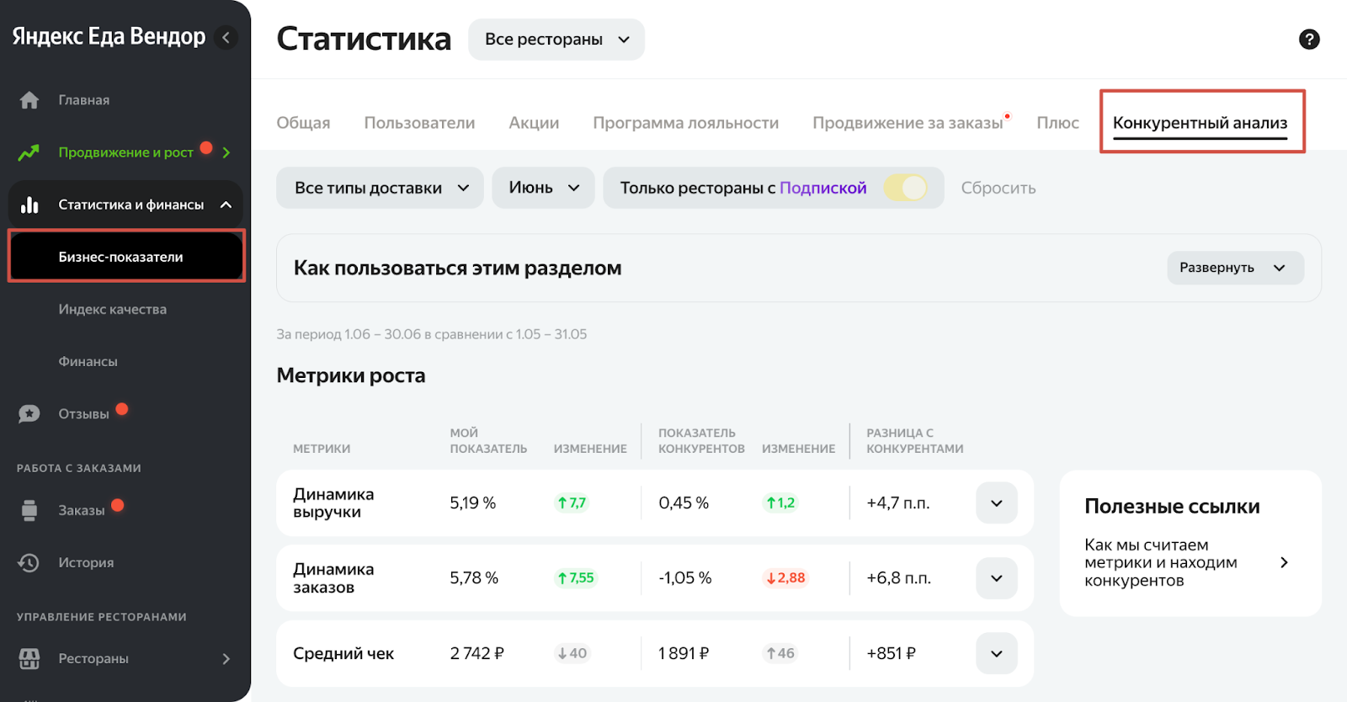Switch to the Пользователи tab
Image resolution: width=1347 pixels, height=702 pixels.
point(419,123)
